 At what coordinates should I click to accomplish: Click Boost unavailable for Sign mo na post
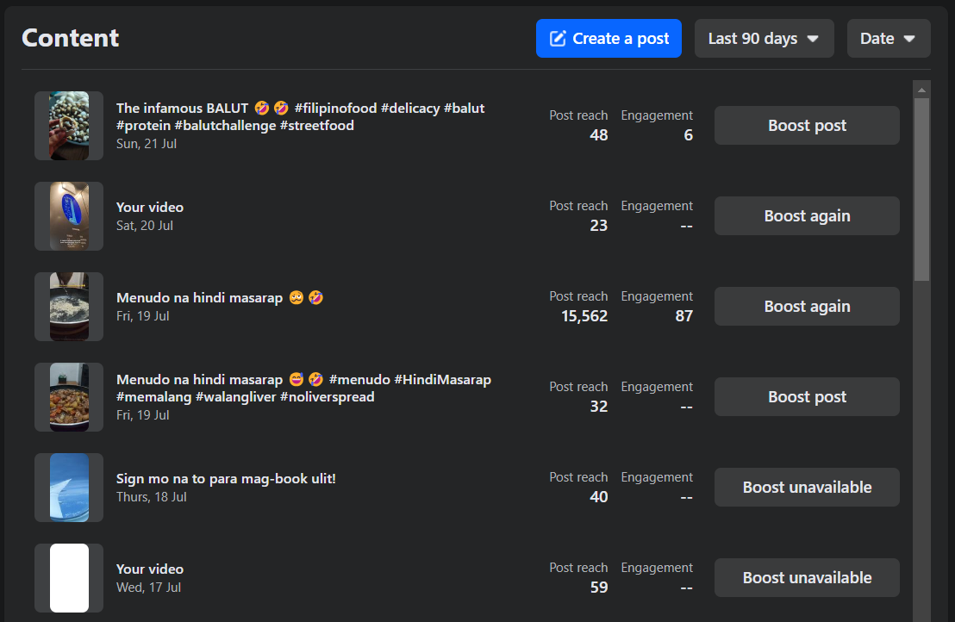(x=807, y=488)
